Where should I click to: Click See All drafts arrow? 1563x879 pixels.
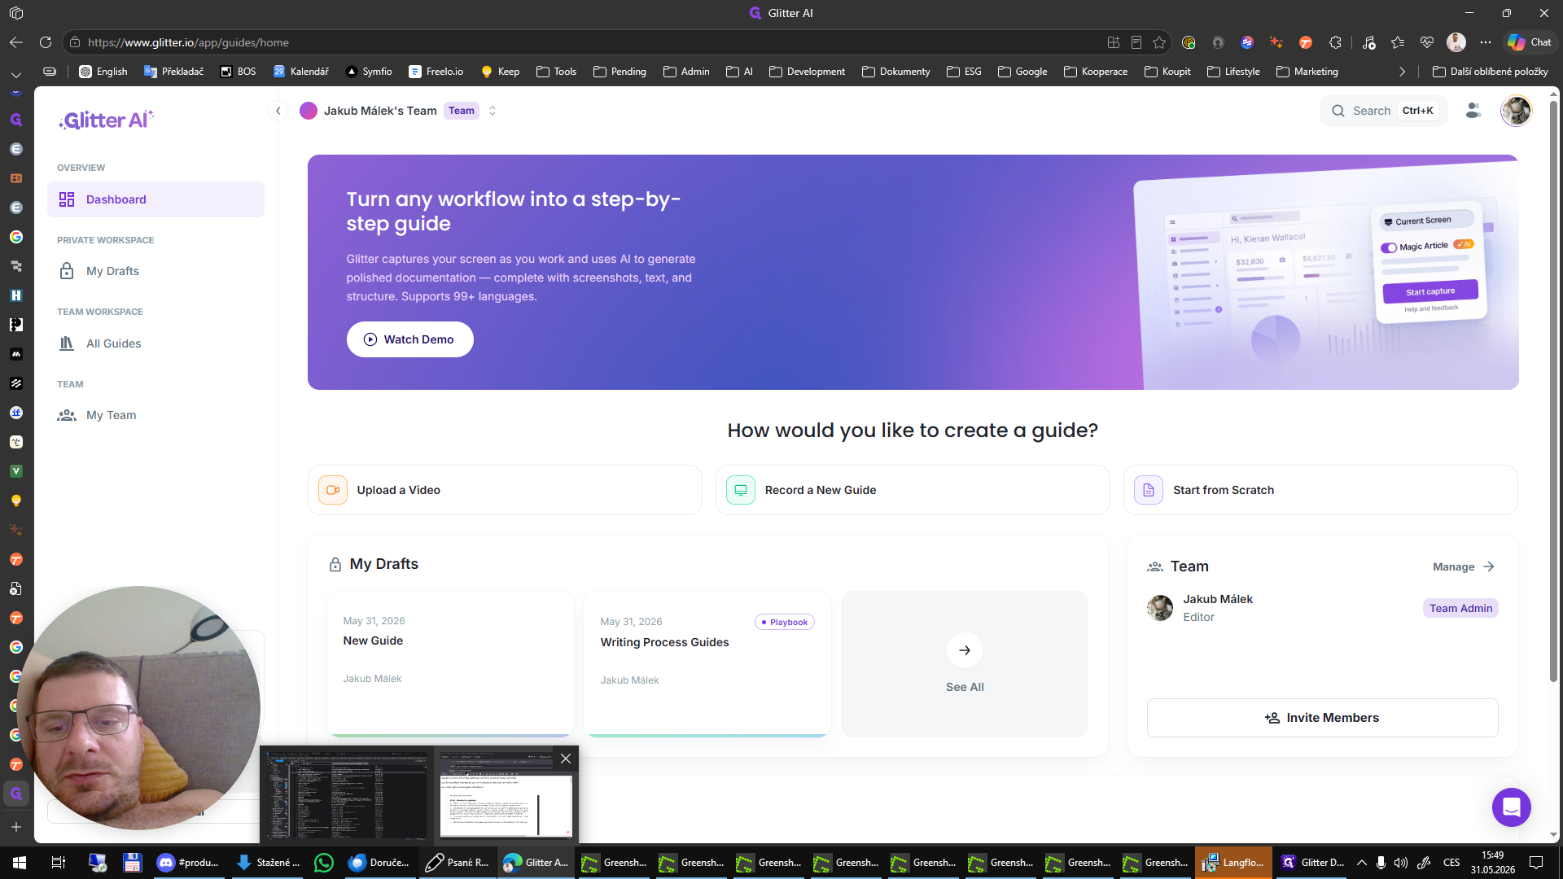click(x=965, y=650)
